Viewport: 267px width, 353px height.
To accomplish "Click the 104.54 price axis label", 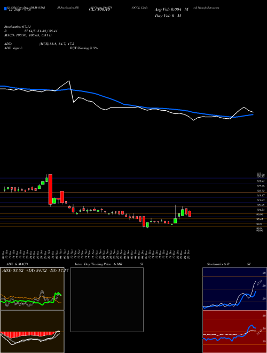I will coord(260,210).
